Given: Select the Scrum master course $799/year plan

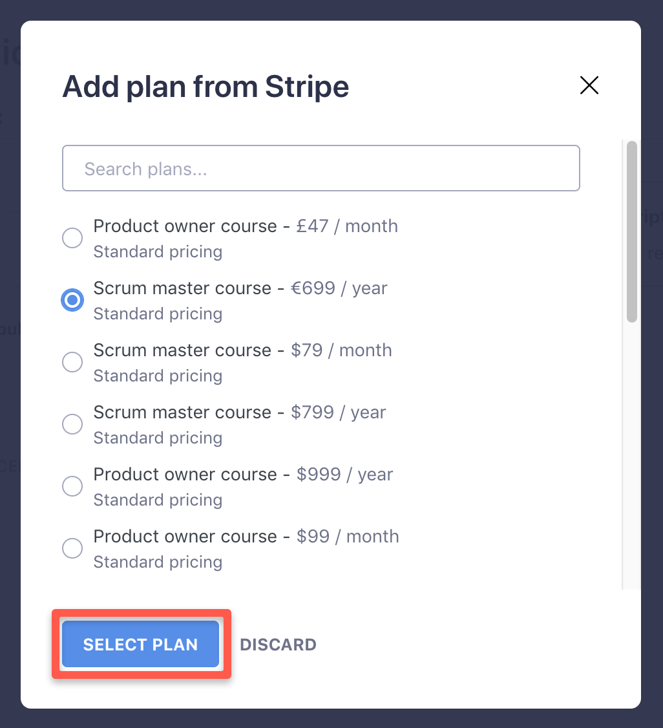Looking at the screenshot, I should pos(72,424).
